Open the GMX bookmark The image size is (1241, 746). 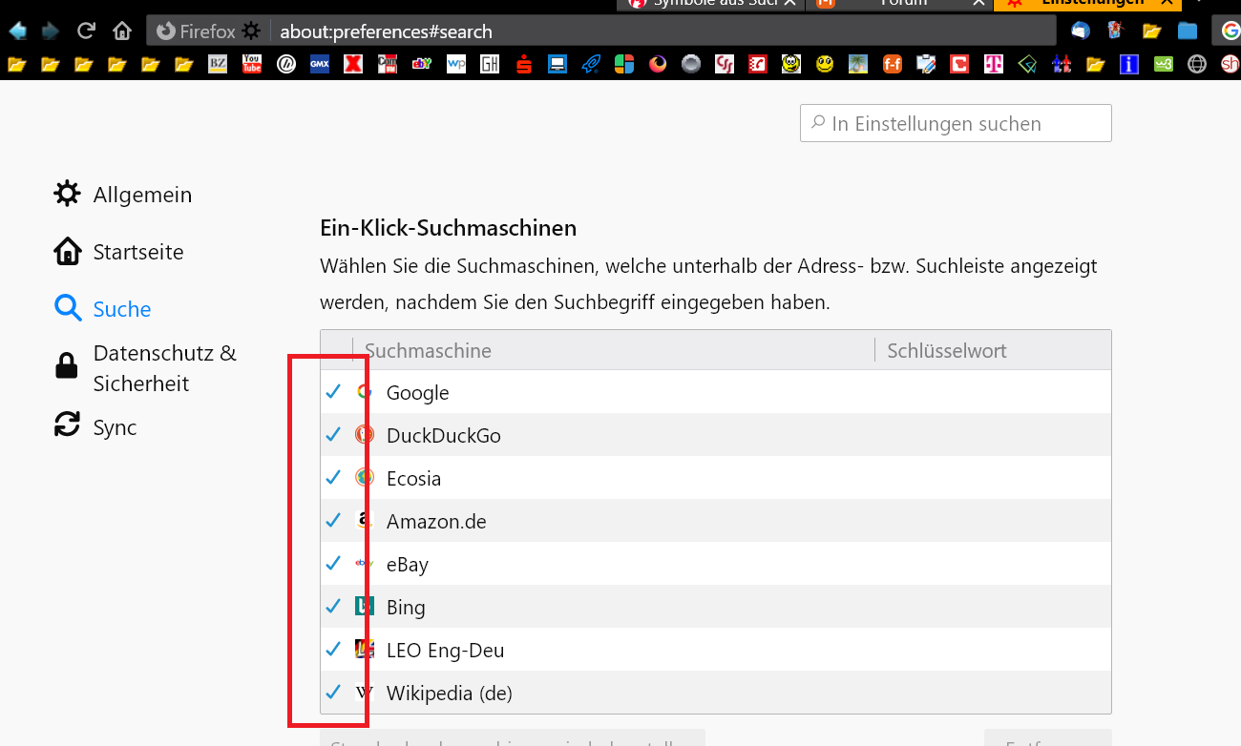point(320,65)
